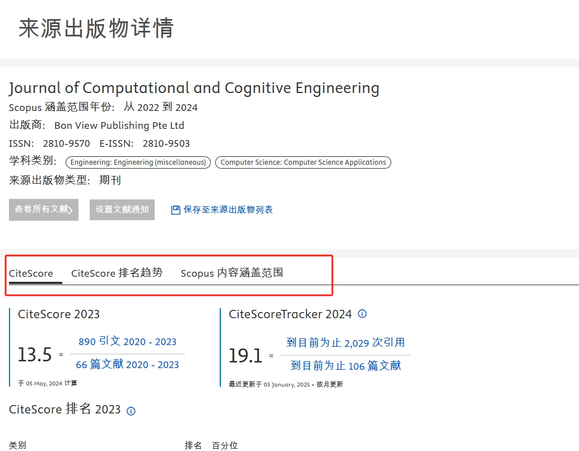
Task: Click the journal title Journal of Computational and Cognitive Engineering
Action: point(194,88)
